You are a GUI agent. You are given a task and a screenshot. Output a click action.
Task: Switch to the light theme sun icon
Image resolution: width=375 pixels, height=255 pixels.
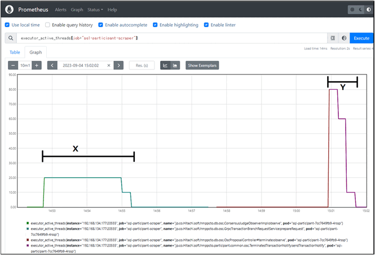(351, 10)
